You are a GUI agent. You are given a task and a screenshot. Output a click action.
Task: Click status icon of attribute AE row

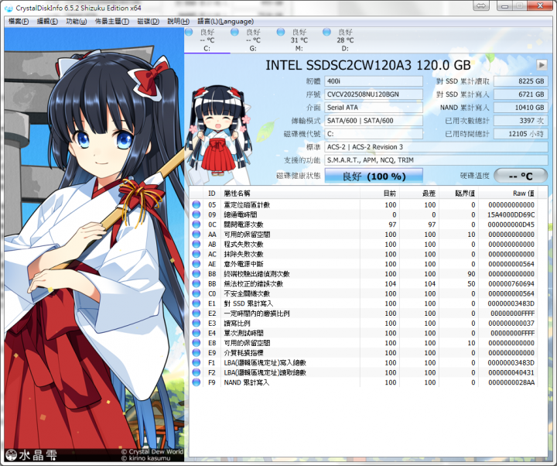pos(196,264)
